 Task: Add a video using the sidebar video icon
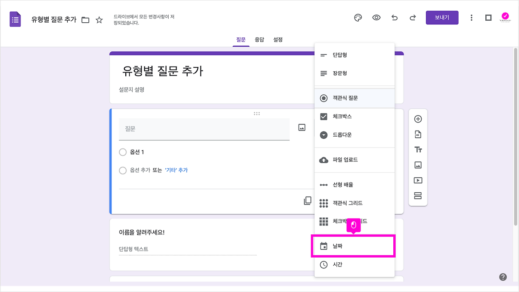click(x=418, y=180)
